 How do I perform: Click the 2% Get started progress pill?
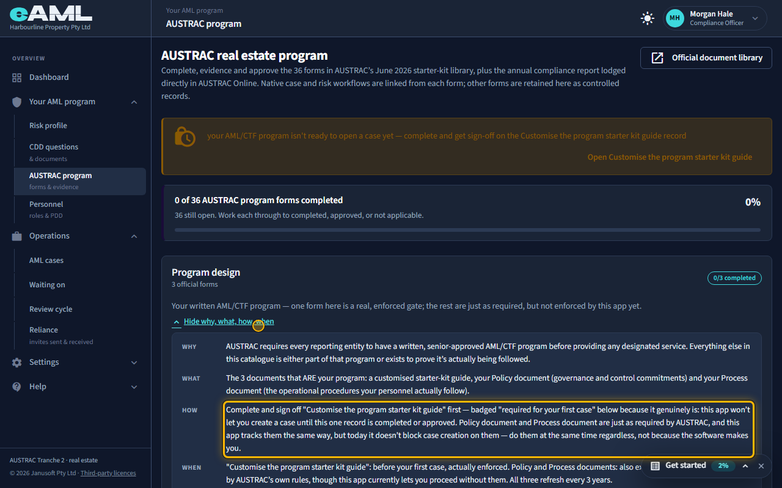click(x=723, y=465)
